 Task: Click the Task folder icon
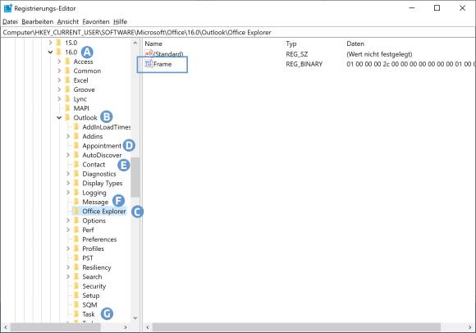(x=76, y=314)
